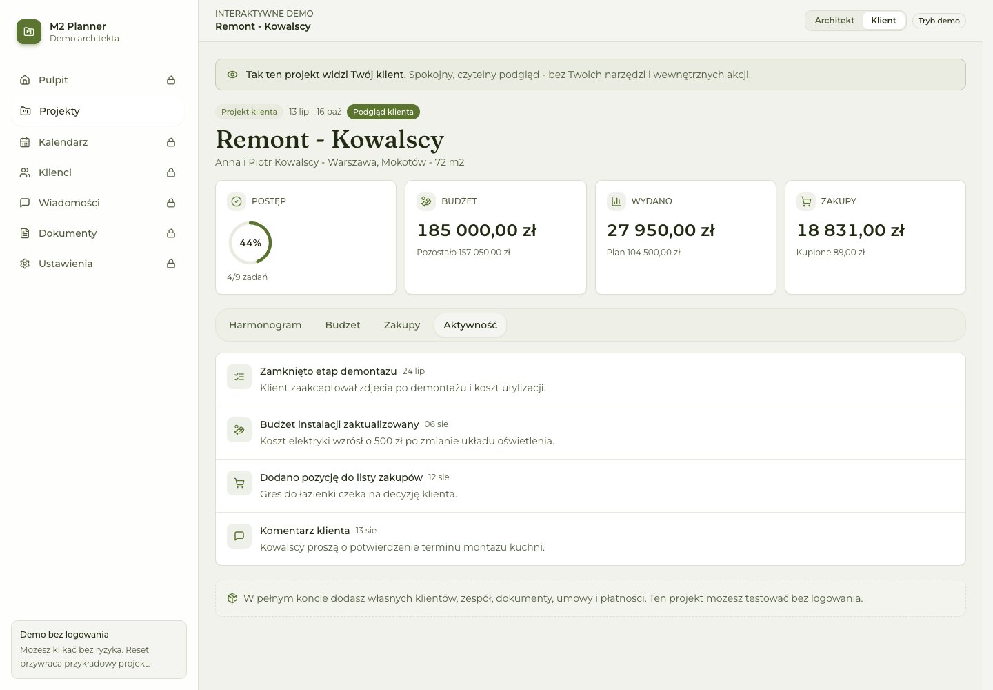The height and width of the screenshot is (690, 993).
Task: Click the lock icon beside Wiadomości
Action: coord(171,203)
